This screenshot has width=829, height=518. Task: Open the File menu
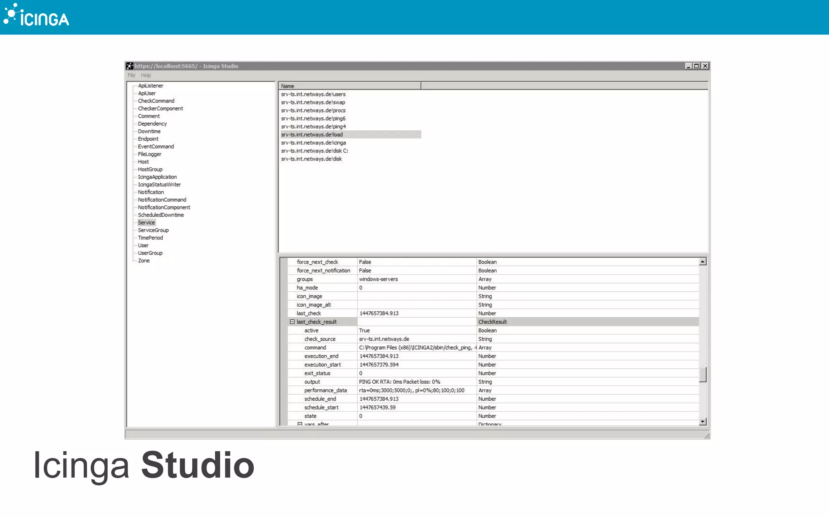132,75
